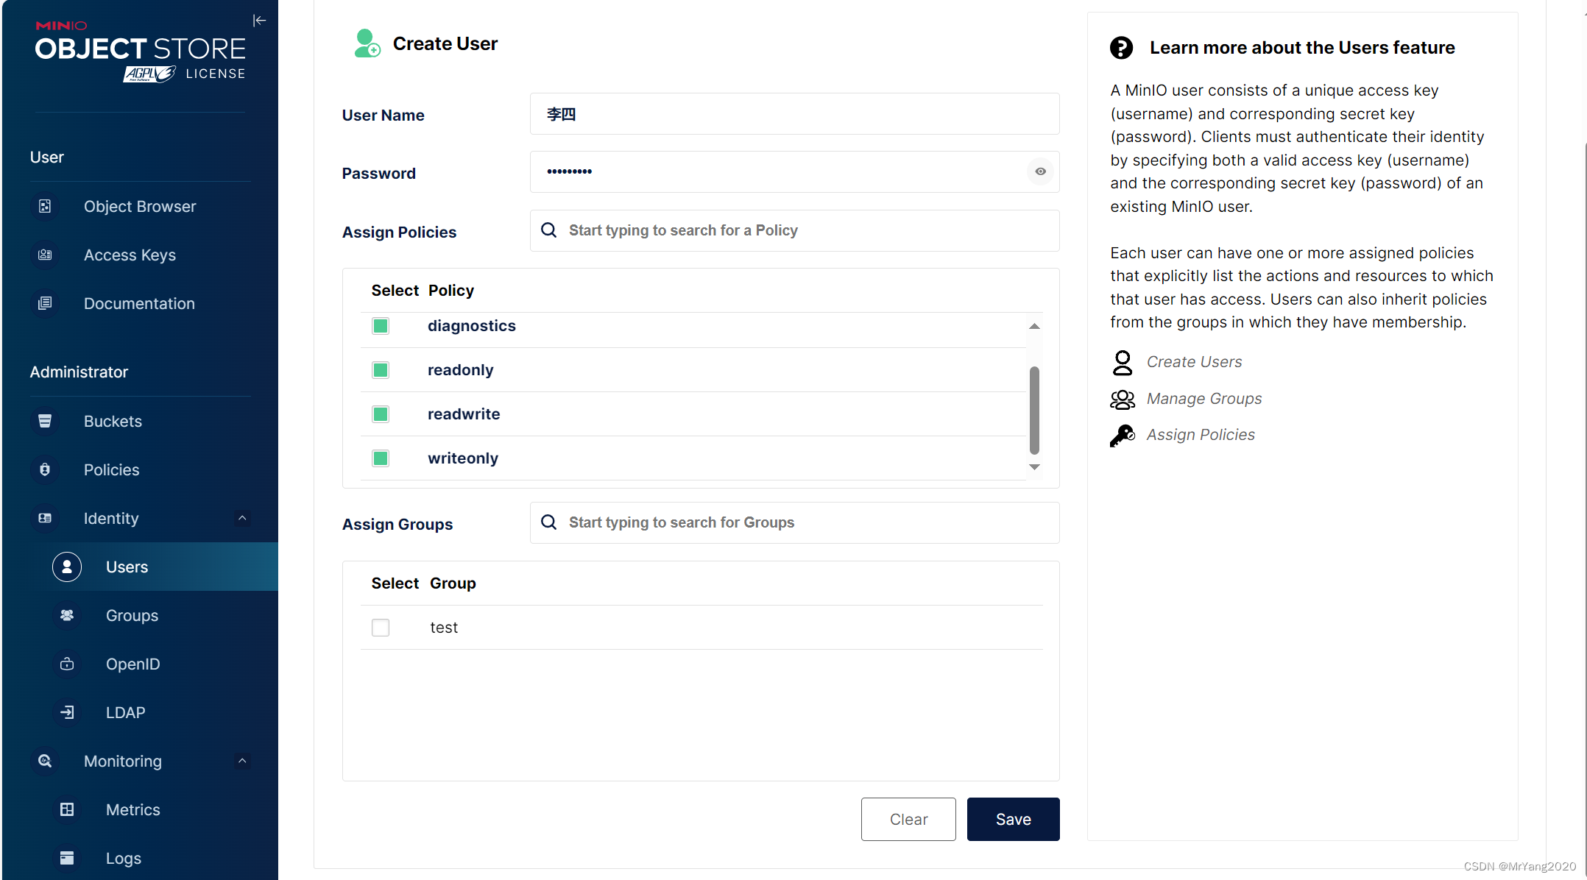Check the test group checkbox
This screenshot has height=880, width=1587.
pyautogui.click(x=381, y=628)
